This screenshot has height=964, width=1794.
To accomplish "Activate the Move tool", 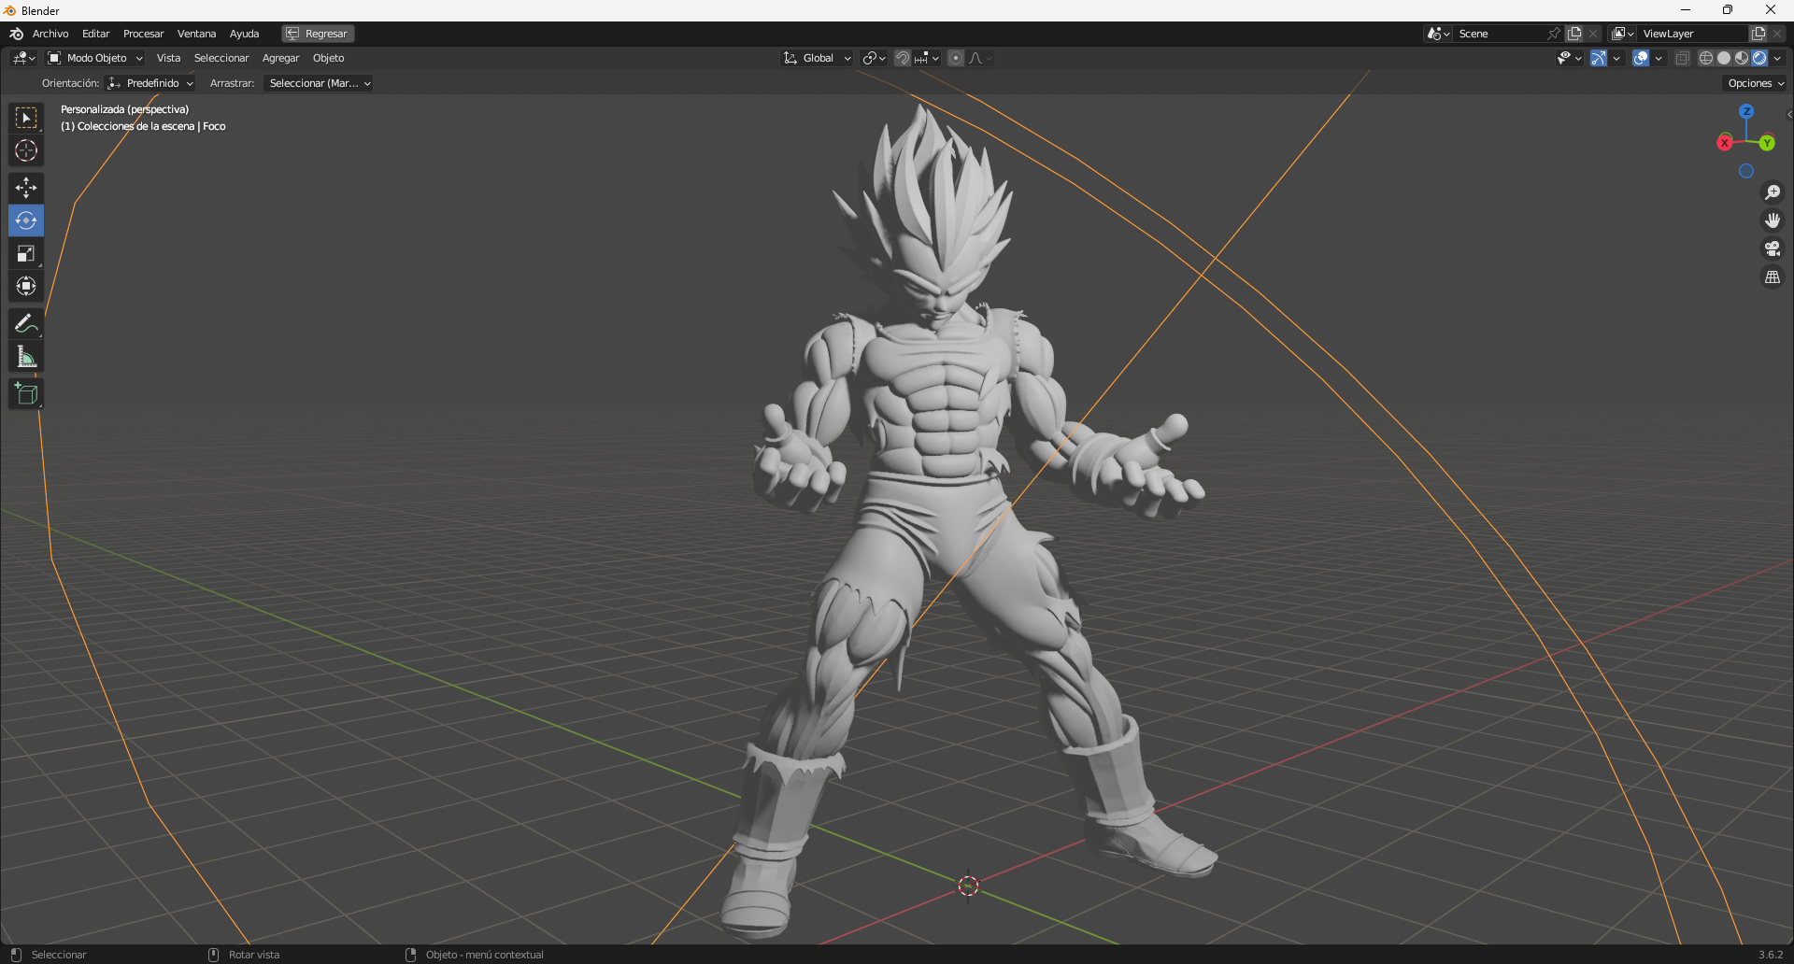I will tap(25, 187).
